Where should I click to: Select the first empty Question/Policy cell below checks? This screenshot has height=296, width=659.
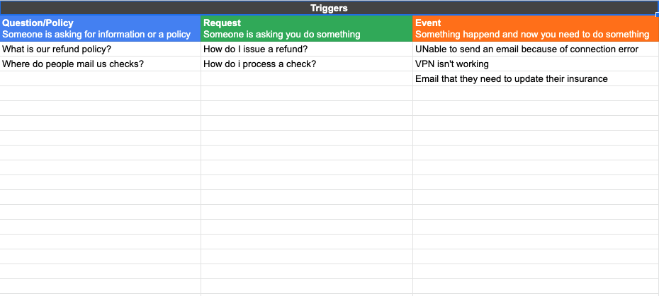tap(101, 78)
